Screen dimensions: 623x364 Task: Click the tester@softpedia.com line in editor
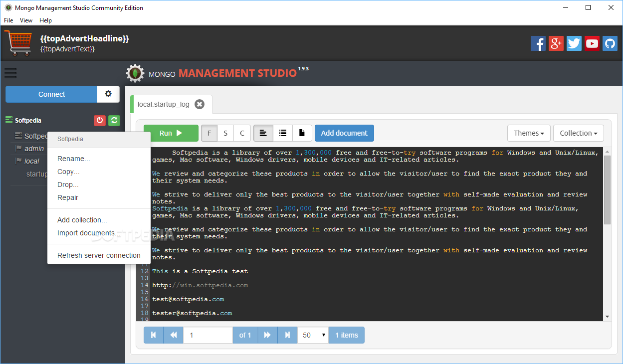pyautogui.click(x=192, y=313)
